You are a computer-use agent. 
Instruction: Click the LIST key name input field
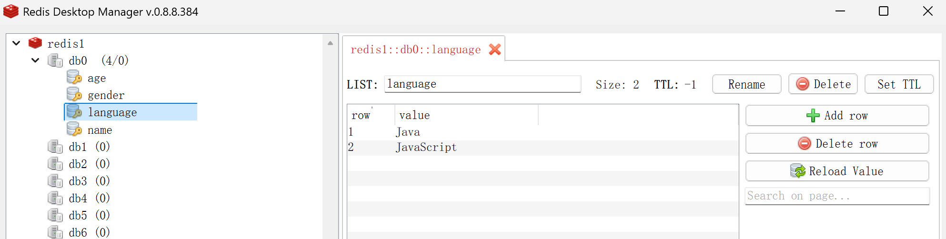click(483, 84)
